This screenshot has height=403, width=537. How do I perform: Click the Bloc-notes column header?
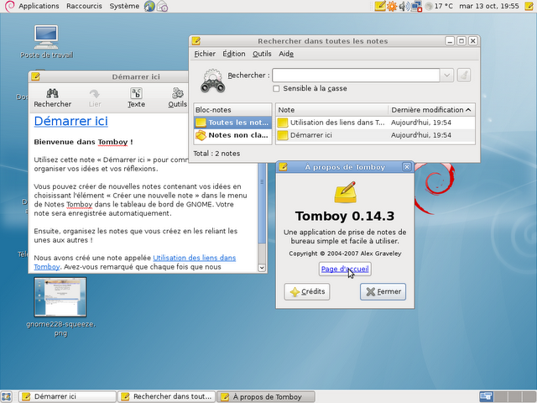pos(232,110)
